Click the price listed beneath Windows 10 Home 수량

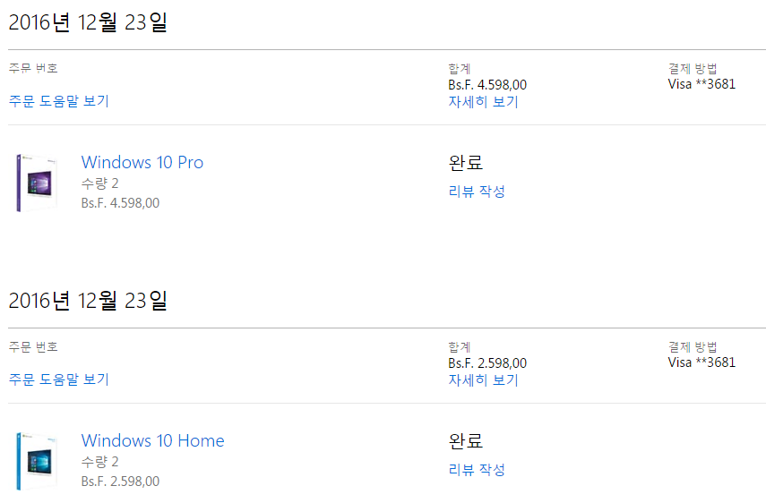coord(120,482)
